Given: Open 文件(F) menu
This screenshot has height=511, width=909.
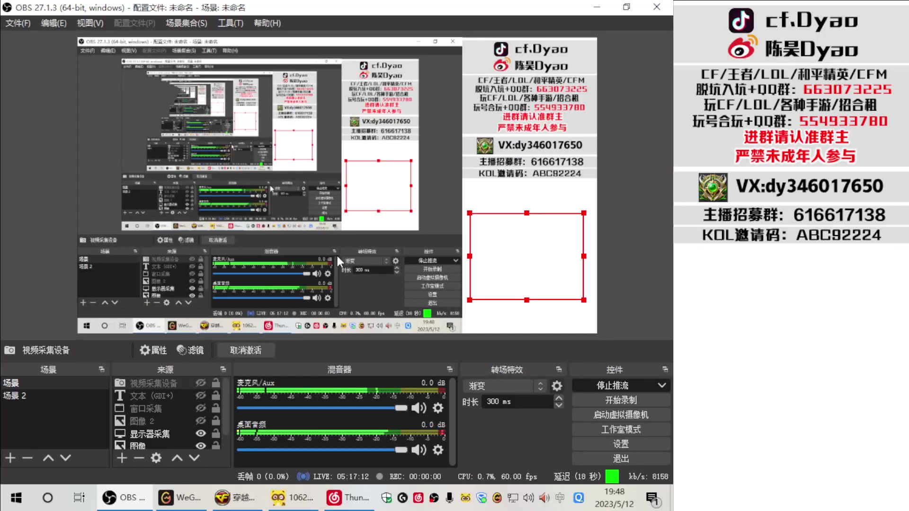Looking at the screenshot, I should [x=18, y=23].
